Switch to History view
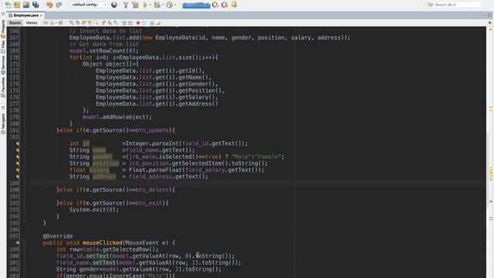 click(x=32, y=22)
